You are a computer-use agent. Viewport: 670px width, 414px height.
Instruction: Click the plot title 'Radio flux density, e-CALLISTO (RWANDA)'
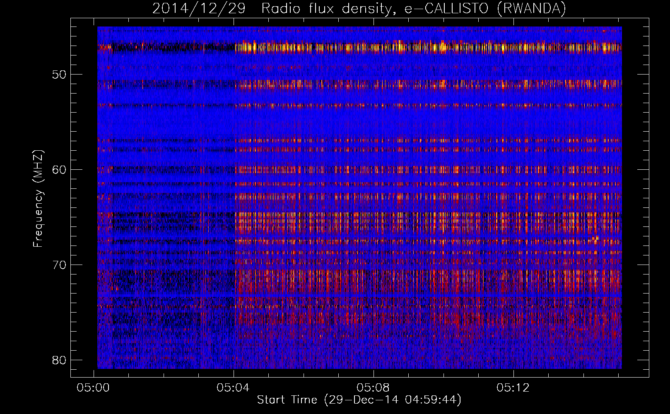coord(414,8)
